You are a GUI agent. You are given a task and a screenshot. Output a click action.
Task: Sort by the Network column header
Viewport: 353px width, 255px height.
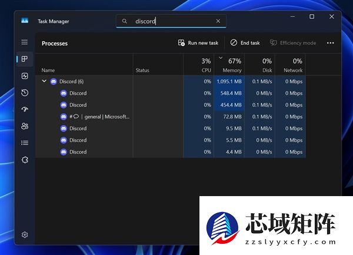tap(290, 65)
